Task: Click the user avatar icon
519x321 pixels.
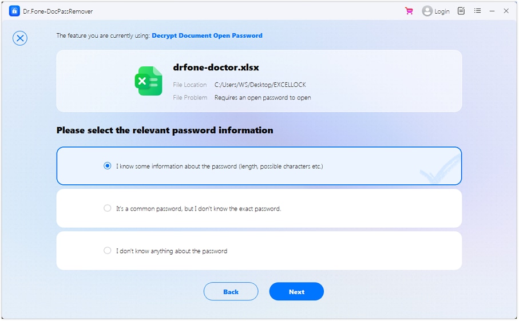Action: click(x=427, y=11)
